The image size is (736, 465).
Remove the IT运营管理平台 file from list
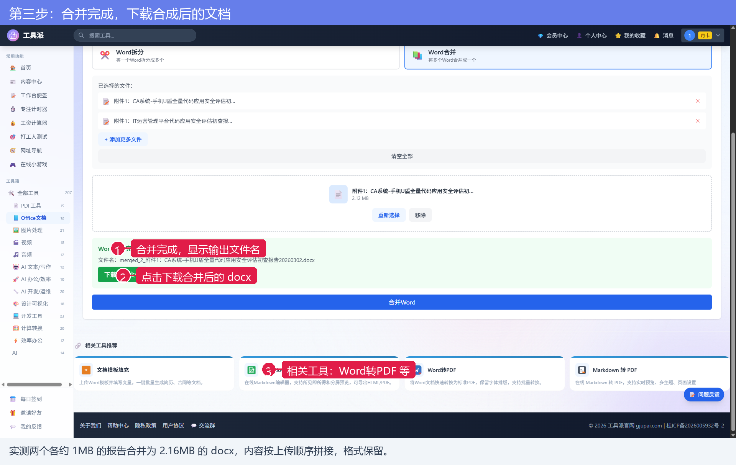(x=698, y=121)
